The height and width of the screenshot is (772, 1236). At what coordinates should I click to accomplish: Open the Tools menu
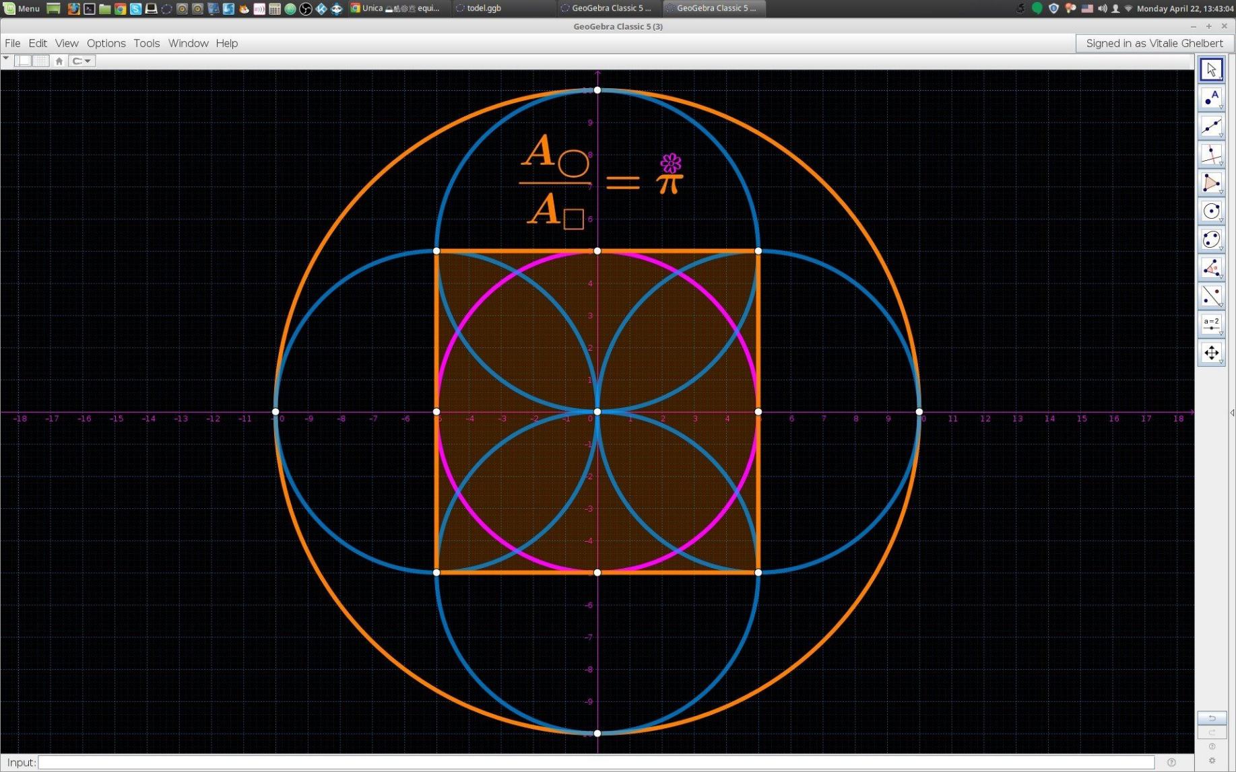[147, 43]
